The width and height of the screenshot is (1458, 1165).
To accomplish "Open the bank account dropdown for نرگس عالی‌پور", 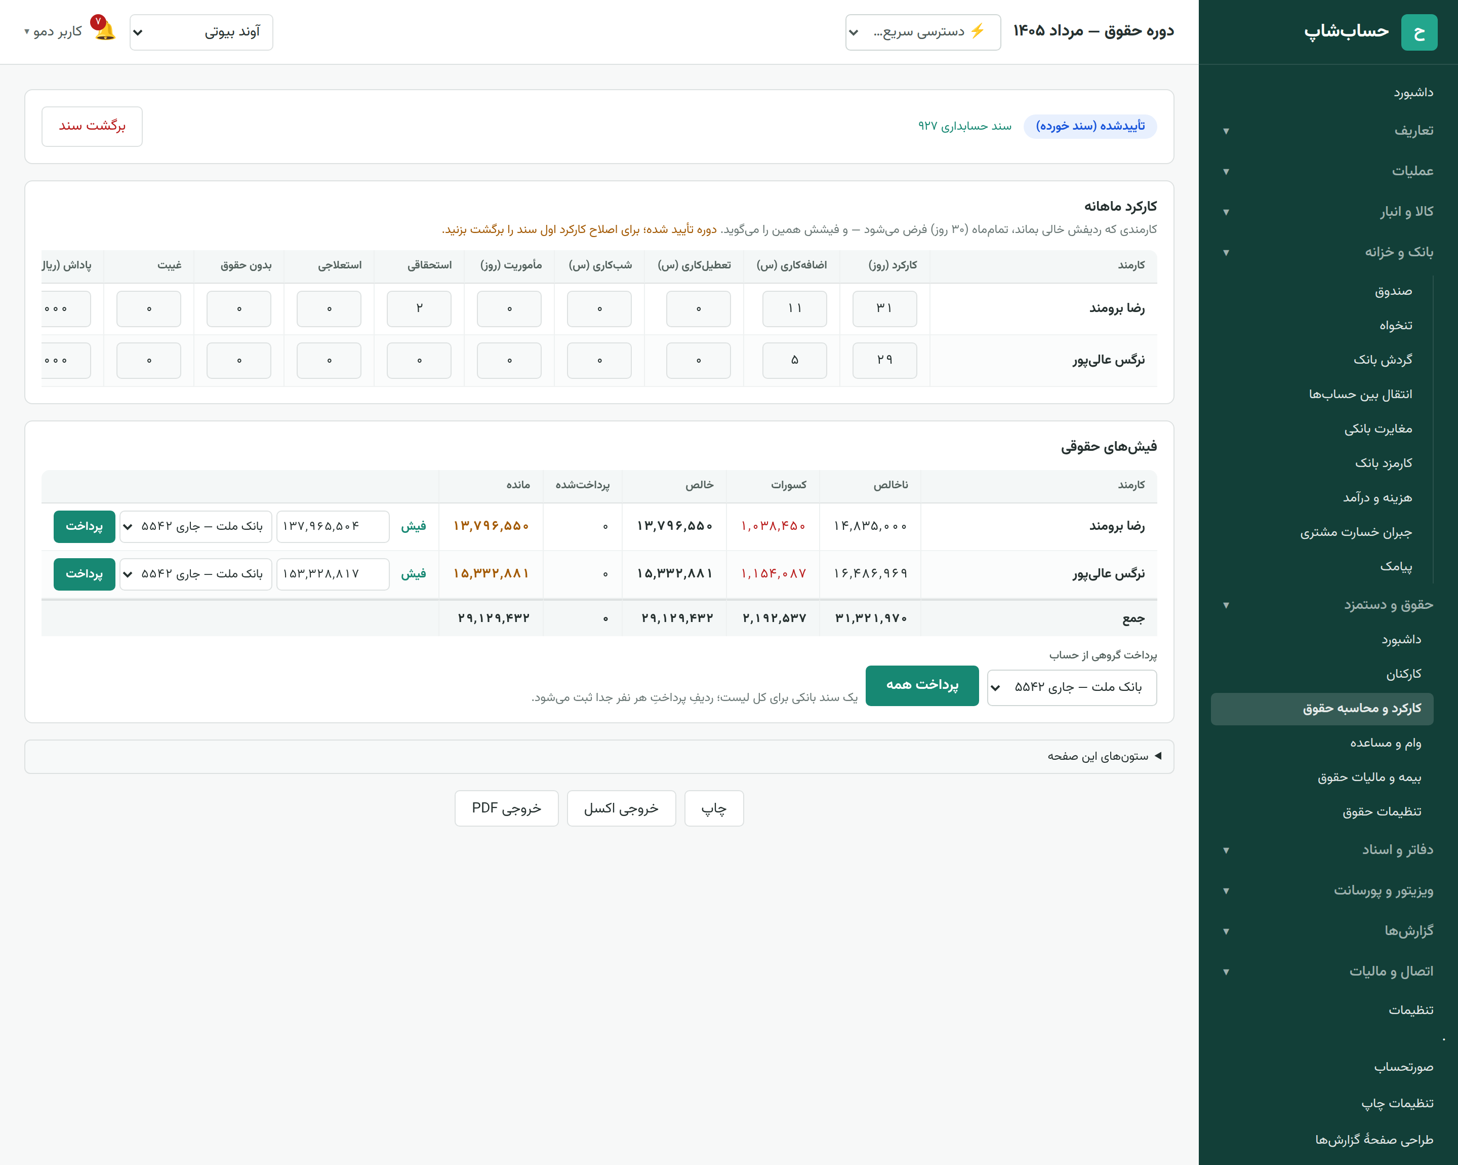I will [195, 574].
